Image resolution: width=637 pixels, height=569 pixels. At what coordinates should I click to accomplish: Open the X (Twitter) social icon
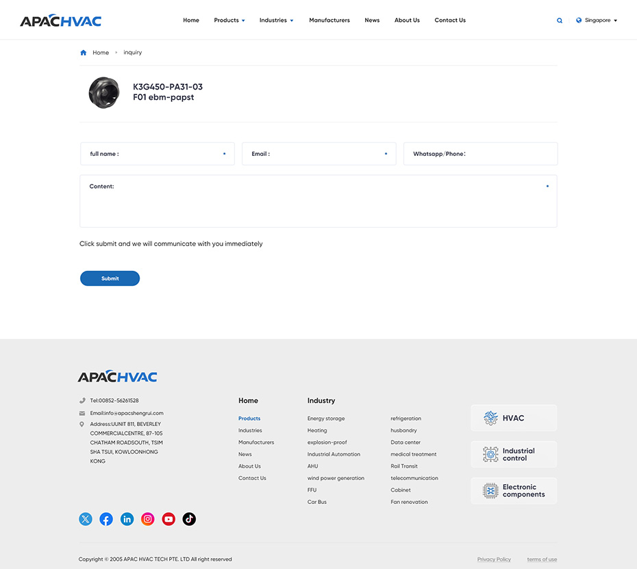(x=86, y=519)
